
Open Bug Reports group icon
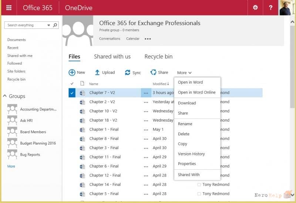12,154
